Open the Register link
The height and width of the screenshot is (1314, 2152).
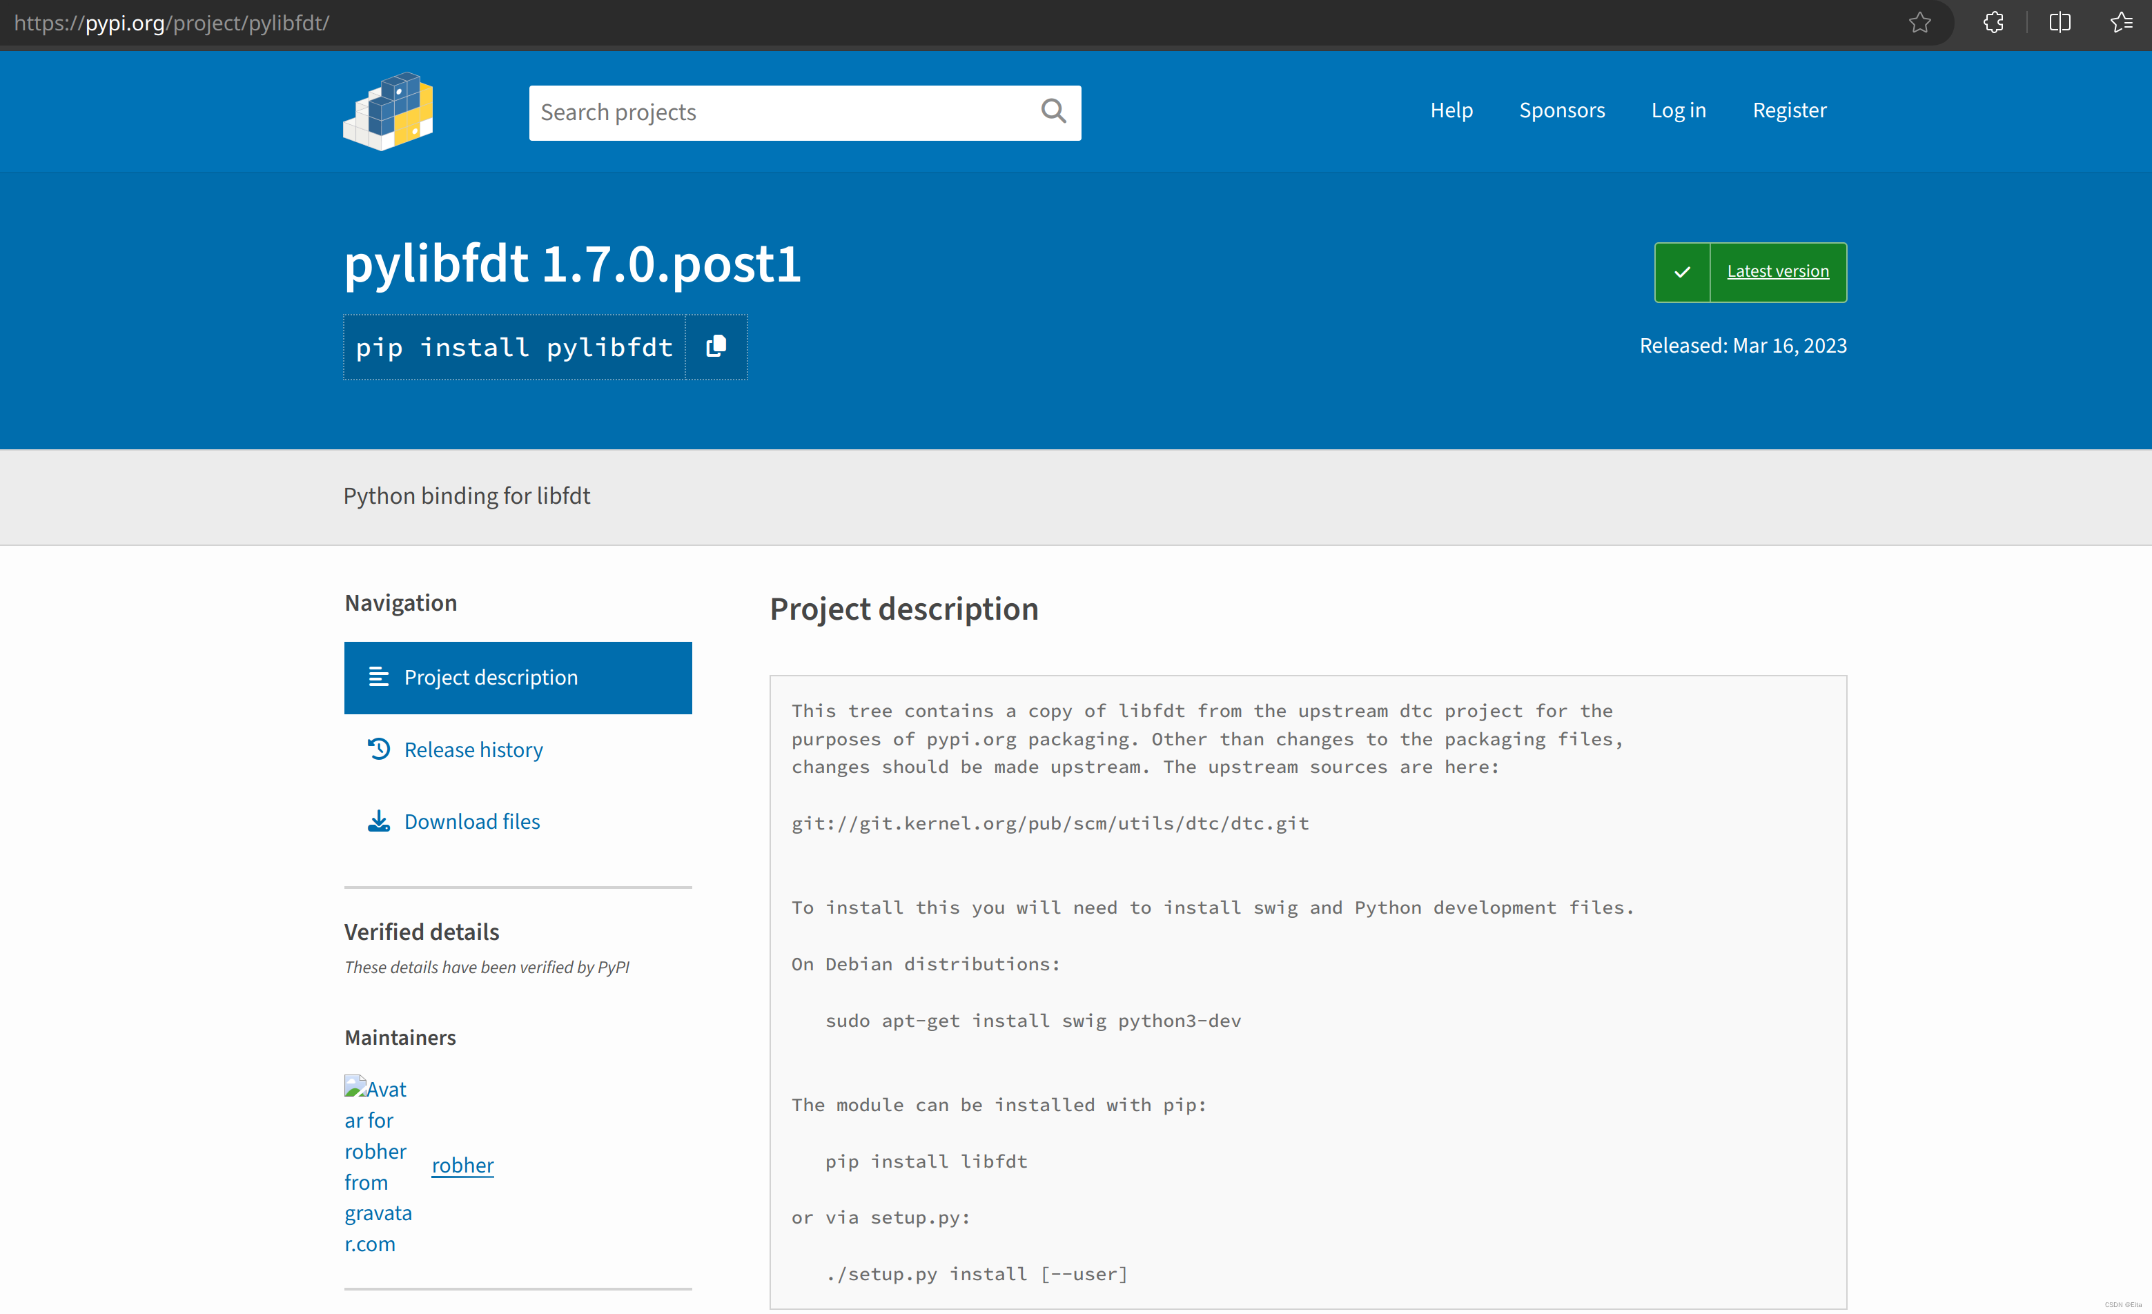(x=1790, y=111)
